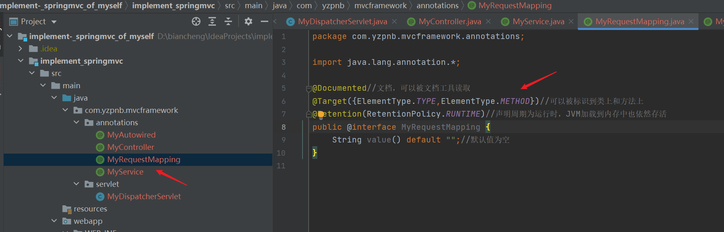
Task: Click the locate/select opened file crosshair icon
Action: click(x=196, y=21)
